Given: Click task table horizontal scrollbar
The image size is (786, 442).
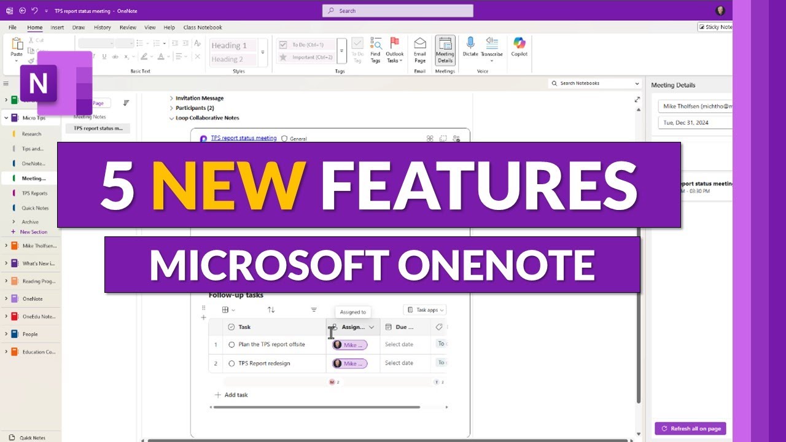Looking at the screenshot, I should (x=318, y=407).
